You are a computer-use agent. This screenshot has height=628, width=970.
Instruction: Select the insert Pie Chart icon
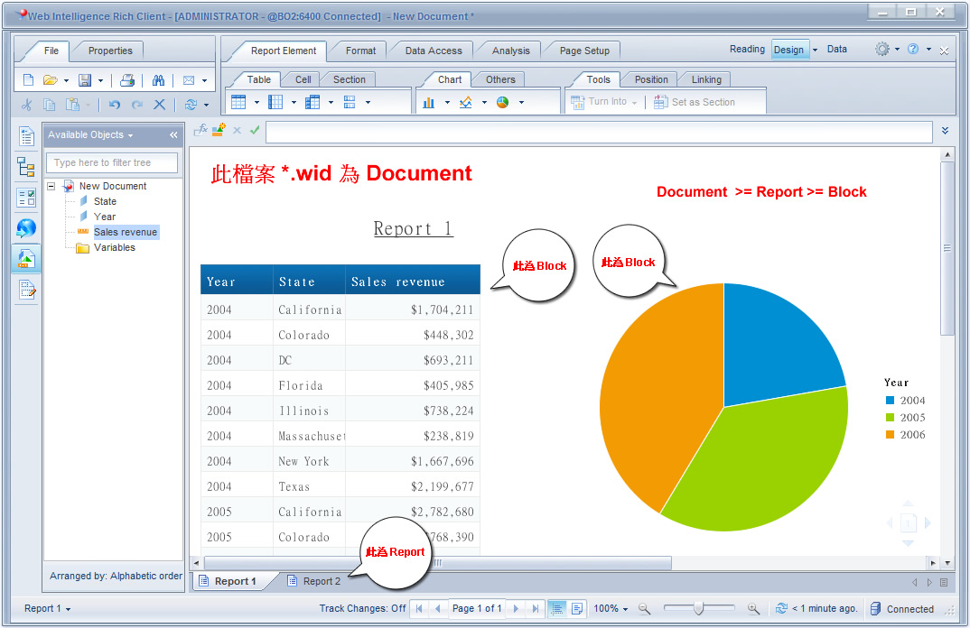tap(504, 102)
